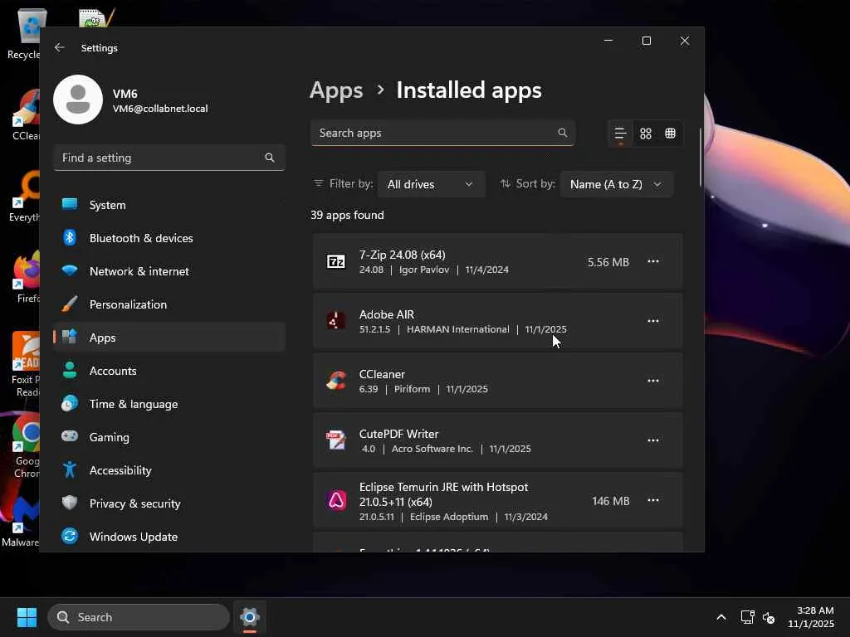Open Privacy & security settings
This screenshot has height=637, width=850.
tap(134, 503)
